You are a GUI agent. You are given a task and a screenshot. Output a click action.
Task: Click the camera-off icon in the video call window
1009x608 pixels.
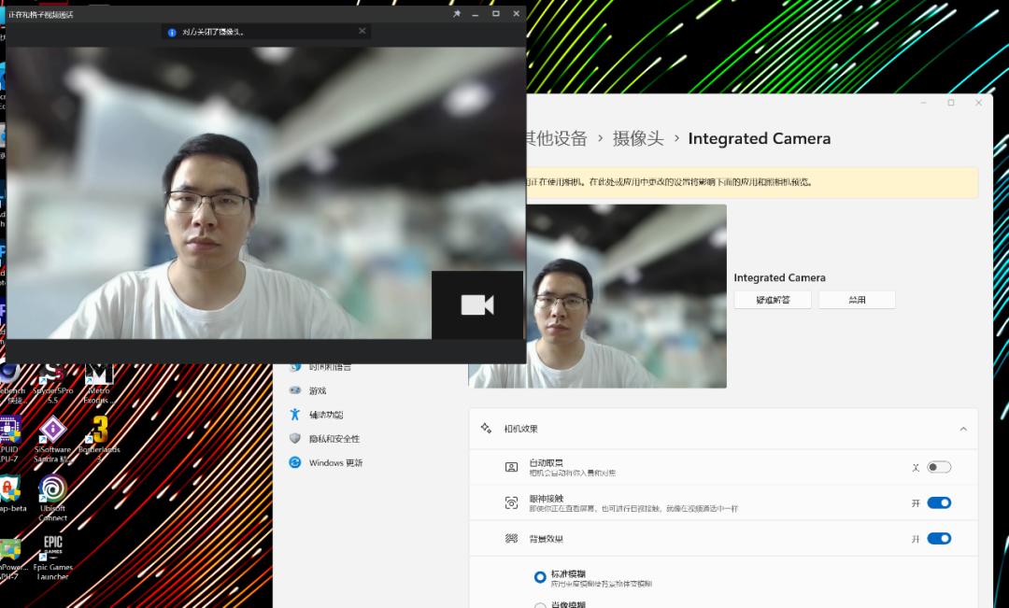[477, 304]
